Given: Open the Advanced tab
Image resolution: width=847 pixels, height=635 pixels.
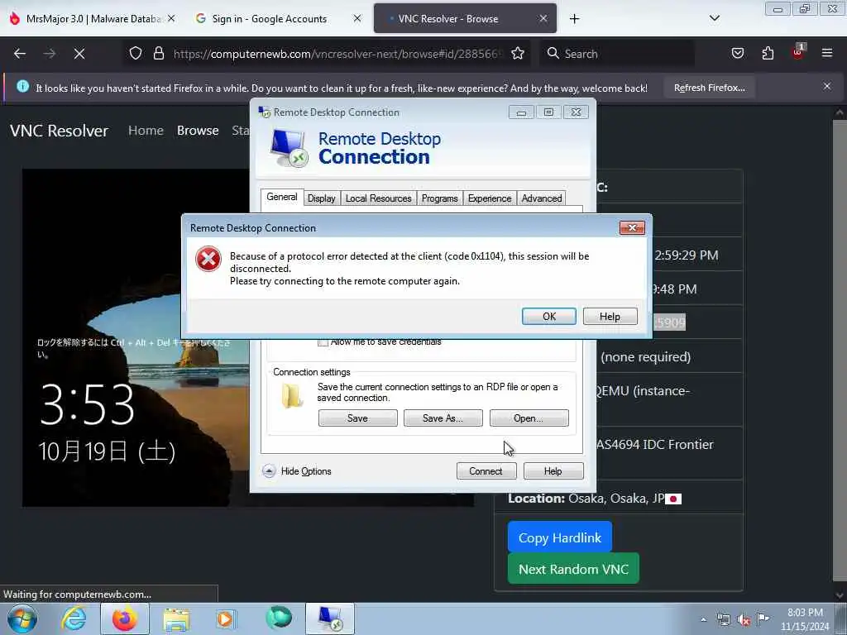Looking at the screenshot, I should tap(542, 198).
